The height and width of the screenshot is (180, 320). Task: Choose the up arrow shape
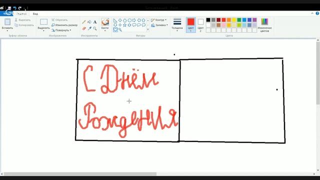pos(143,20)
